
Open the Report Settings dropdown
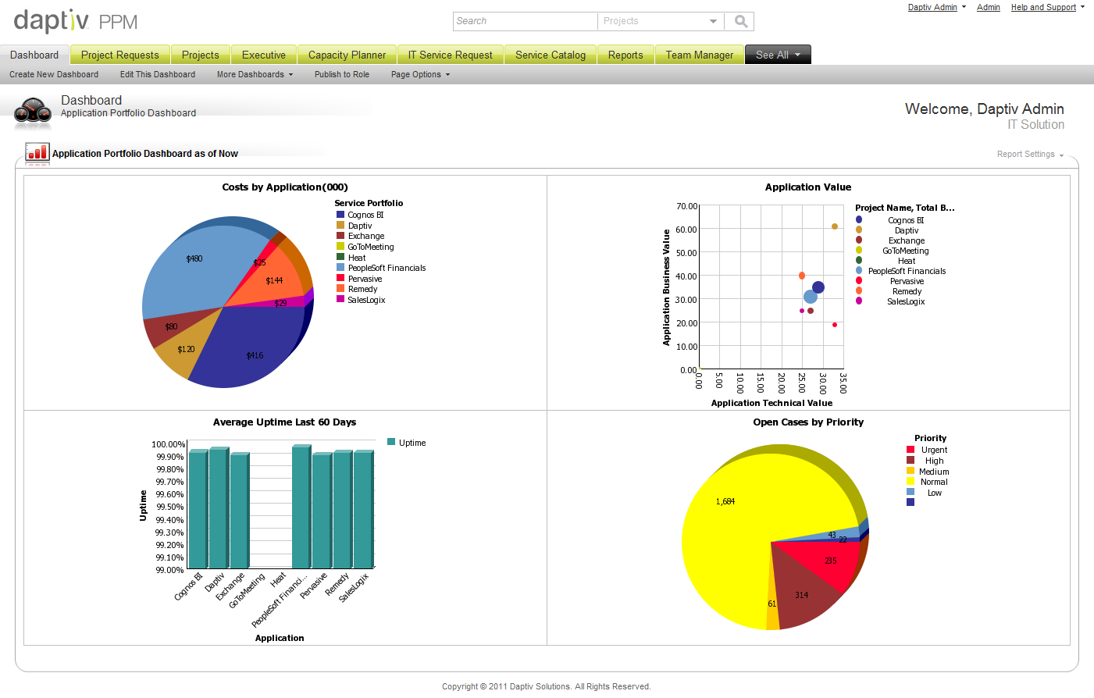pyautogui.click(x=1030, y=154)
